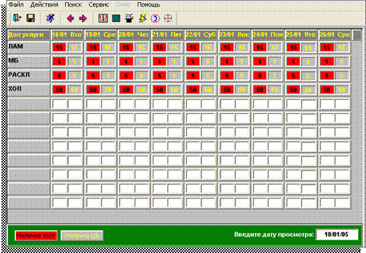Select the 25/01 Вто column header
The image size is (366, 253).
point(301,35)
